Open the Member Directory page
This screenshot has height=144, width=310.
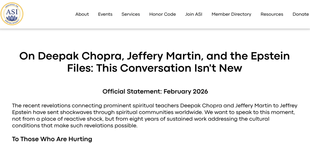coord(231,14)
